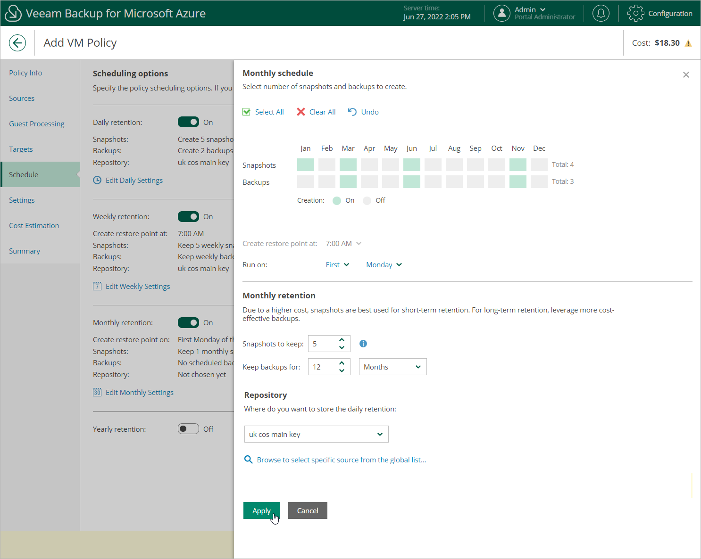Screen dimensions: 701x559
Task: Click the Apply button
Action: [261, 510]
